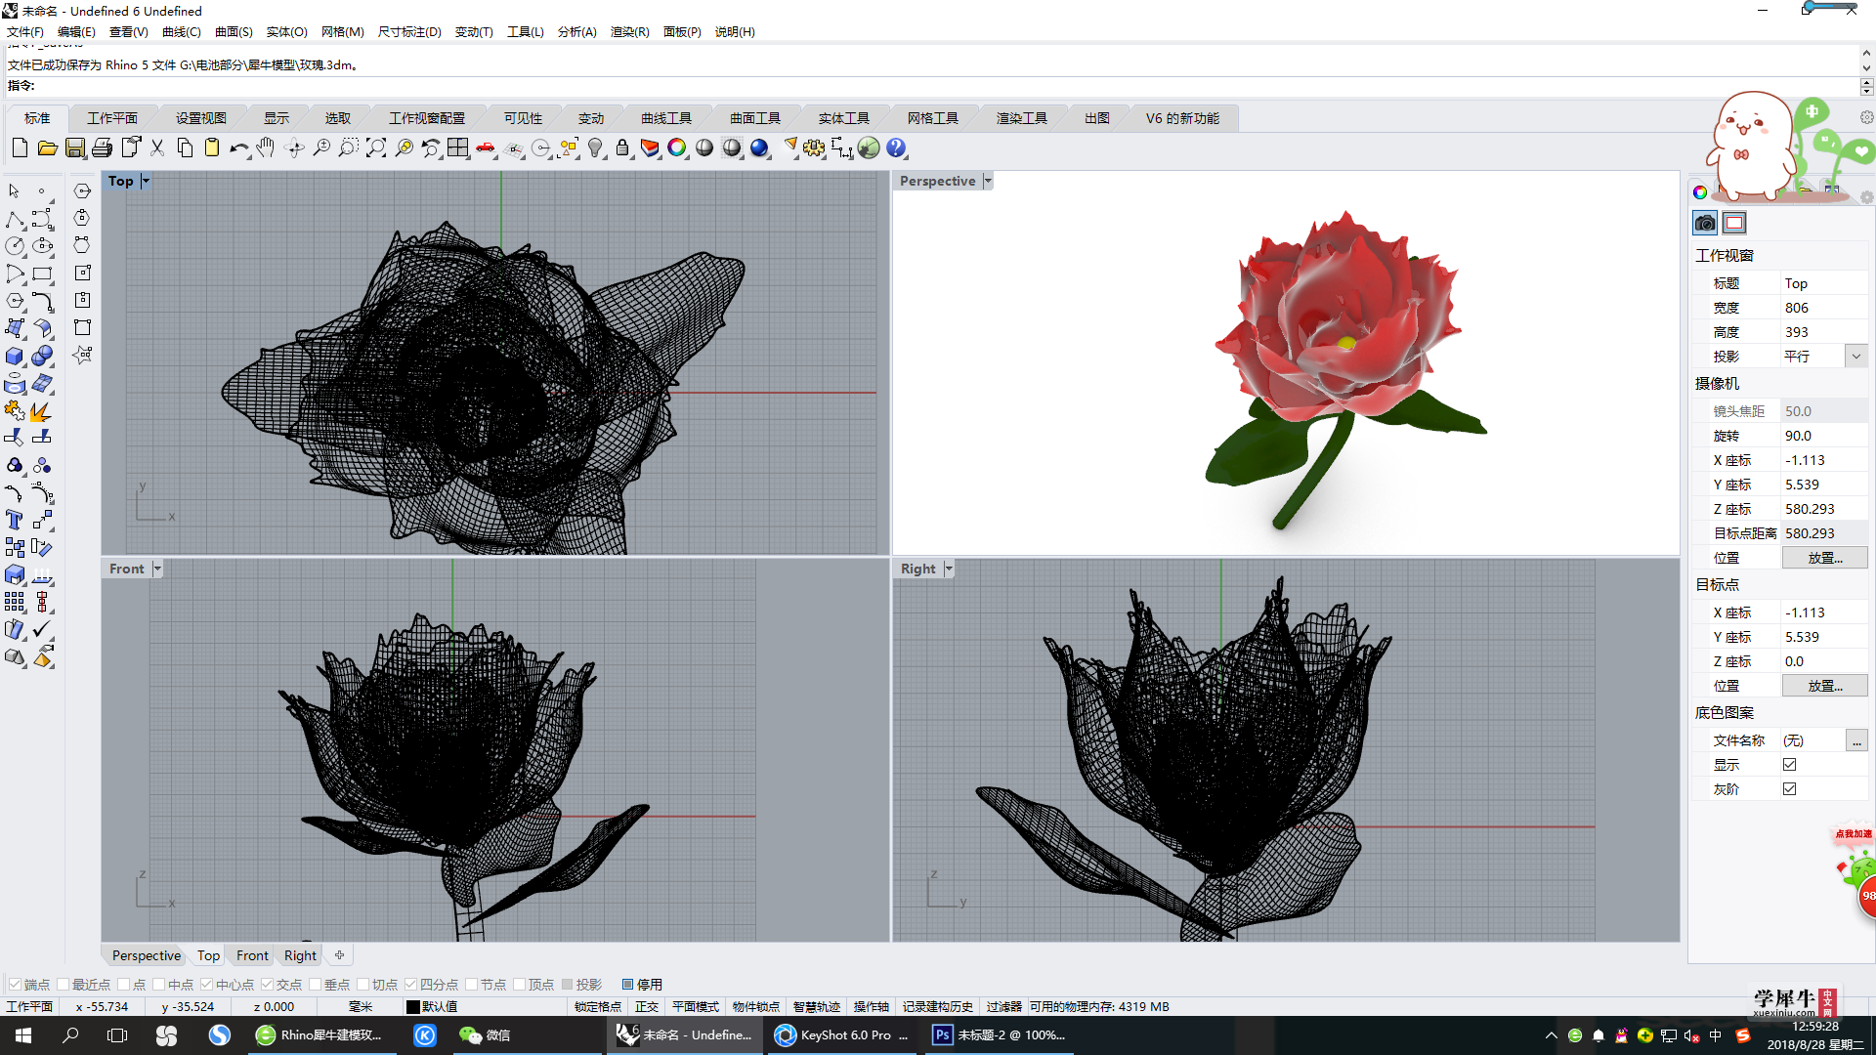Image resolution: width=1876 pixels, height=1055 pixels.
Task: Edit camera X 座标 -1.113 field
Action: click(x=1824, y=460)
